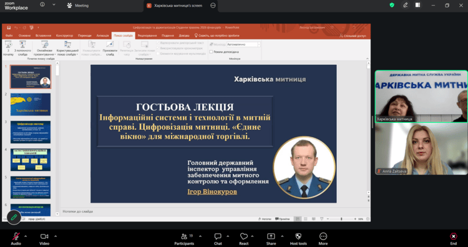Open 'Користувацький показ слайдів' dropdown
Viewport: 468px width, 247px height.
(x=68, y=48)
